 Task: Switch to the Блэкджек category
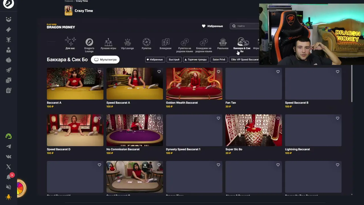[166, 44]
